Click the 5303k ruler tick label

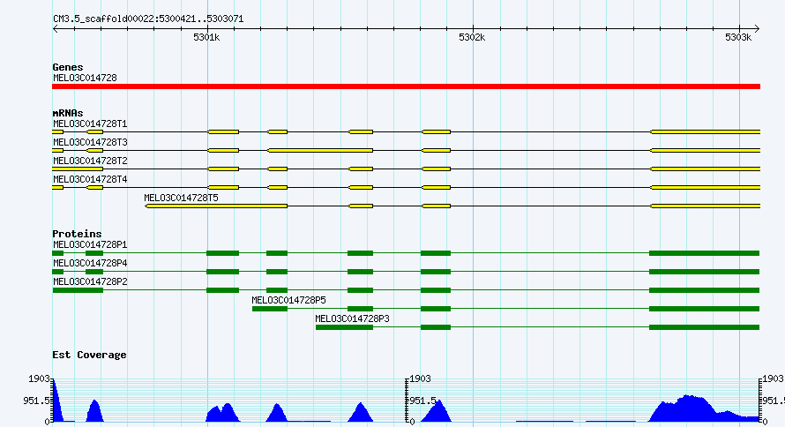pos(738,38)
